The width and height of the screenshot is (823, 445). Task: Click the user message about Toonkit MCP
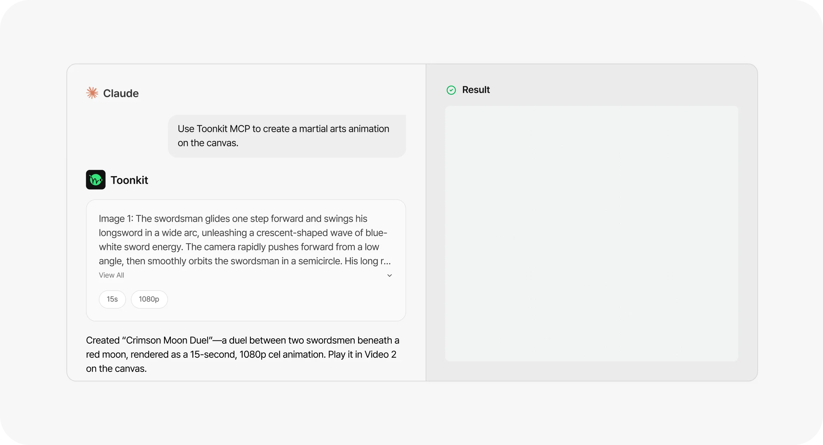(x=287, y=136)
